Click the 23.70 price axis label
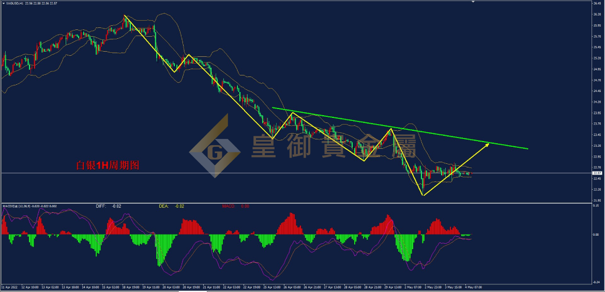 click(x=597, y=124)
